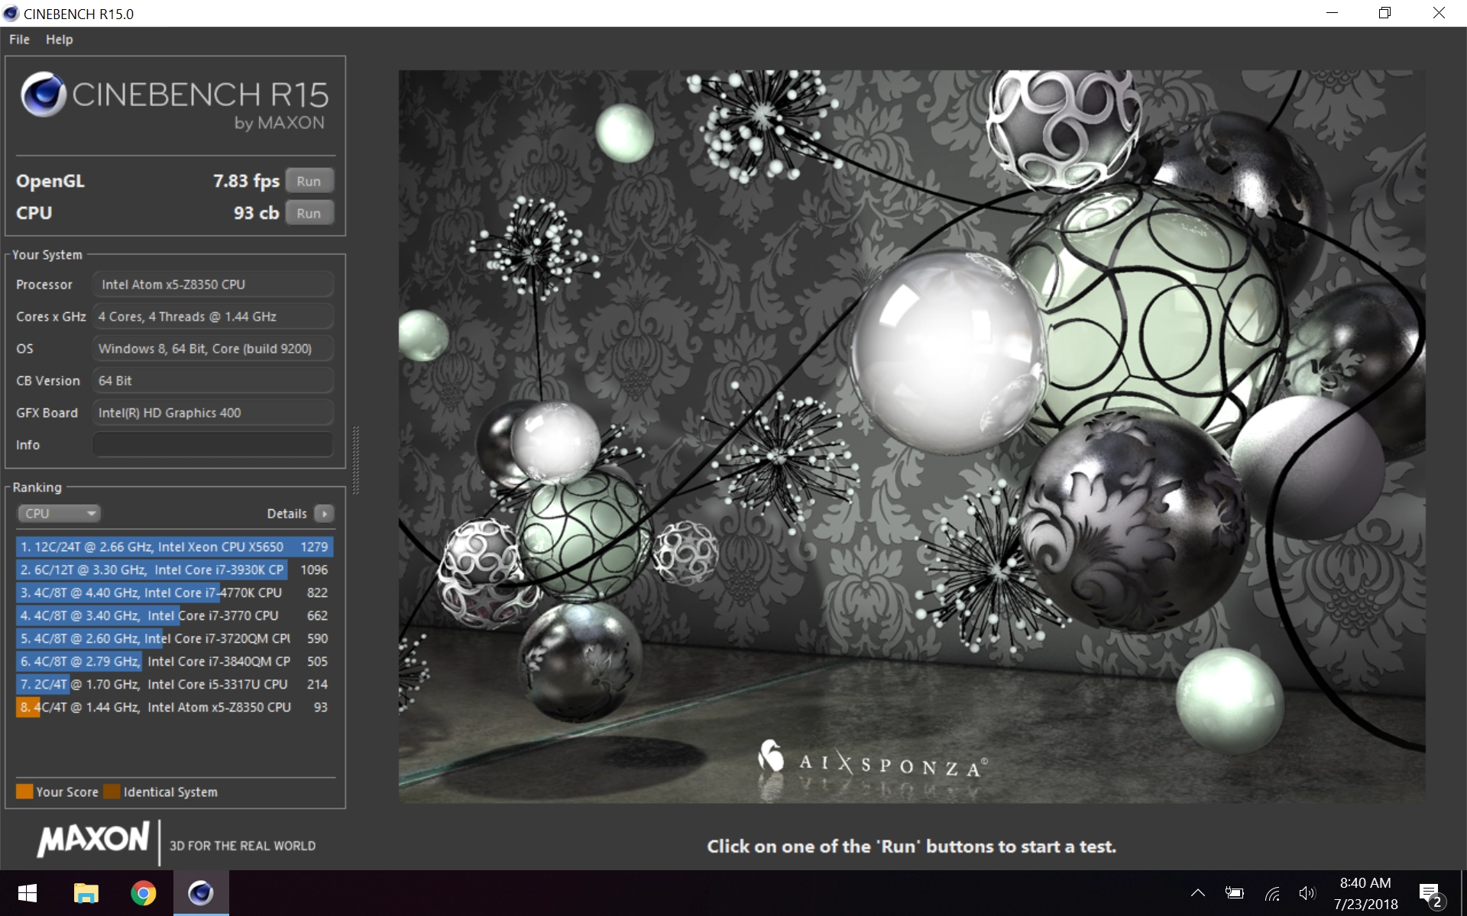Click the Cinebench taskbar icon
Viewport: 1467px width, 916px height.
[201, 893]
